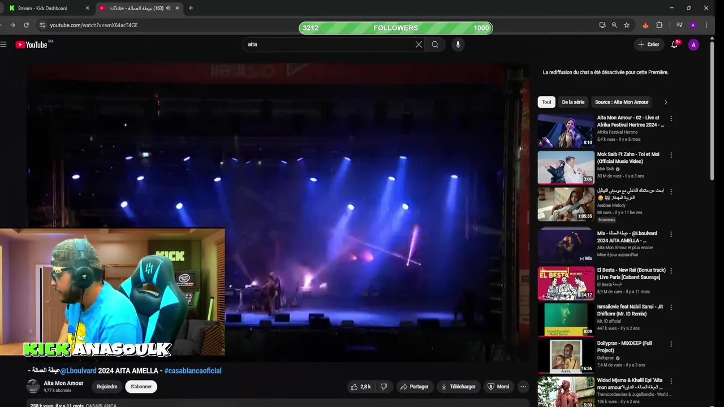The image size is (724, 407).
Task: Reload the page
Action: pyautogui.click(x=26, y=25)
